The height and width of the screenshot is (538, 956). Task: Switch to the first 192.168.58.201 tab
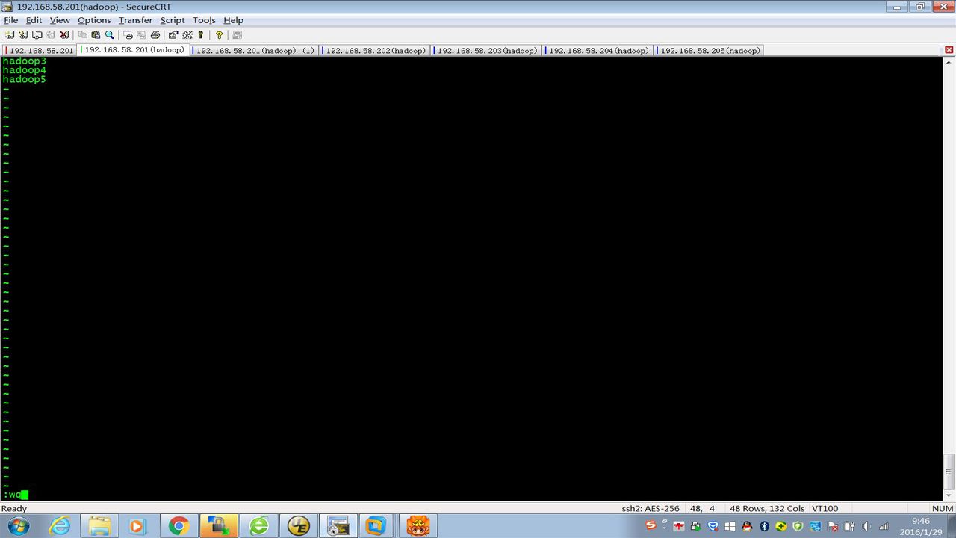(x=40, y=51)
